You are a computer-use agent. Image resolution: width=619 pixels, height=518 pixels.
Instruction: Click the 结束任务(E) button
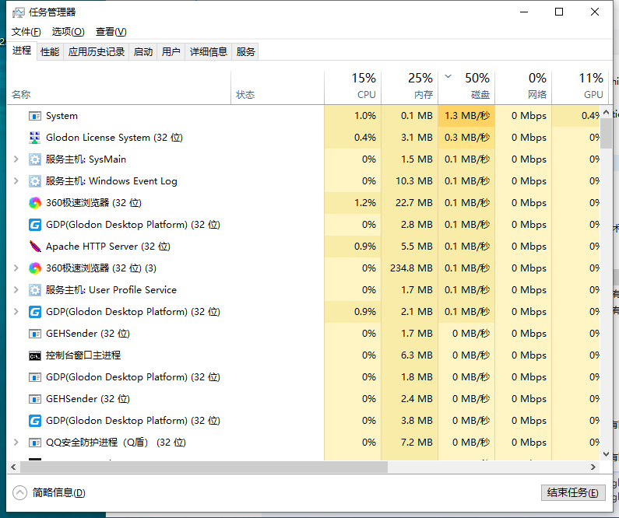tap(573, 493)
